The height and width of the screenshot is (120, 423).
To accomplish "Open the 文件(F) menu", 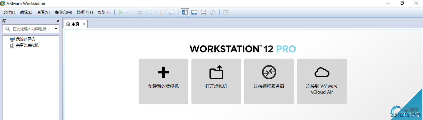I will tap(9, 12).
